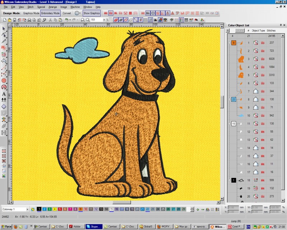287x230 pixels.
Task: Toggle the show grid icon
Action: (146, 20)
